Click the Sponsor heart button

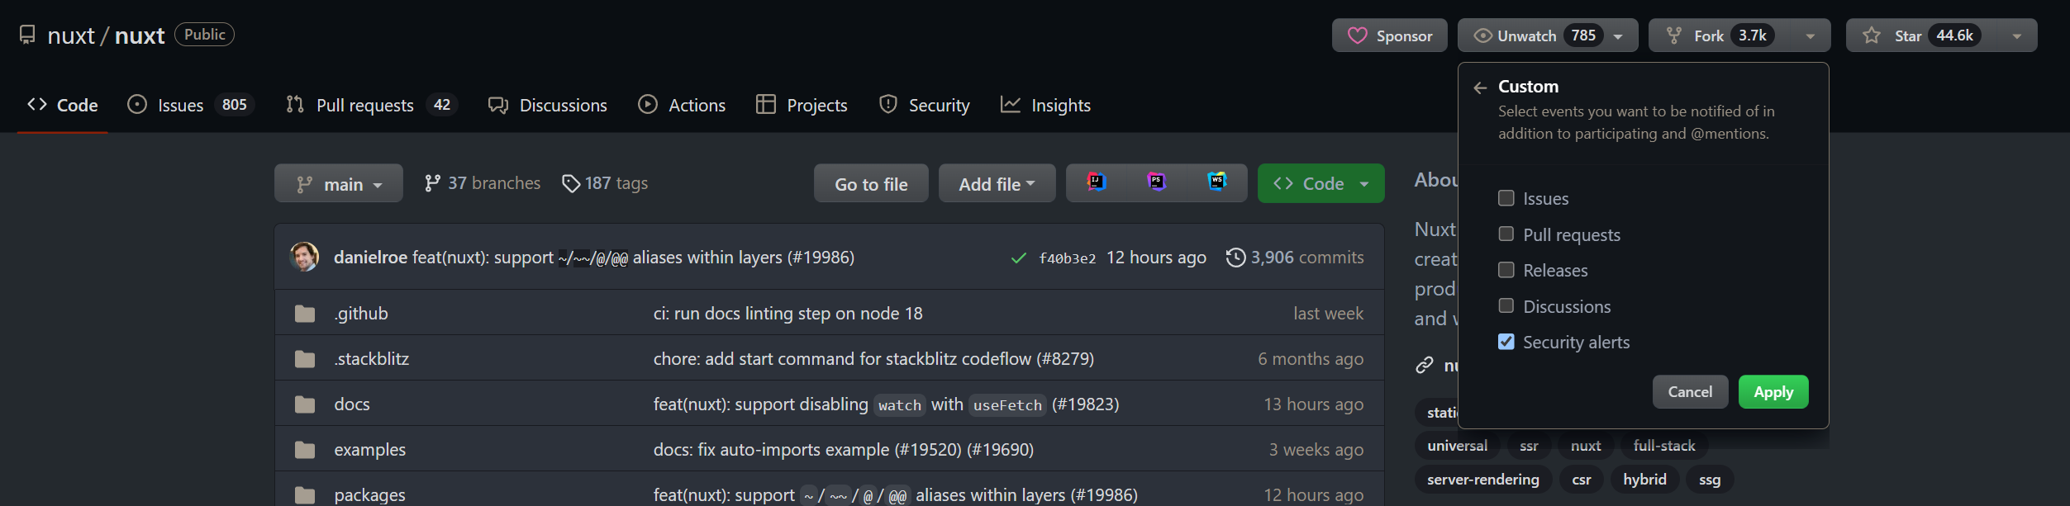[1389, 35]
